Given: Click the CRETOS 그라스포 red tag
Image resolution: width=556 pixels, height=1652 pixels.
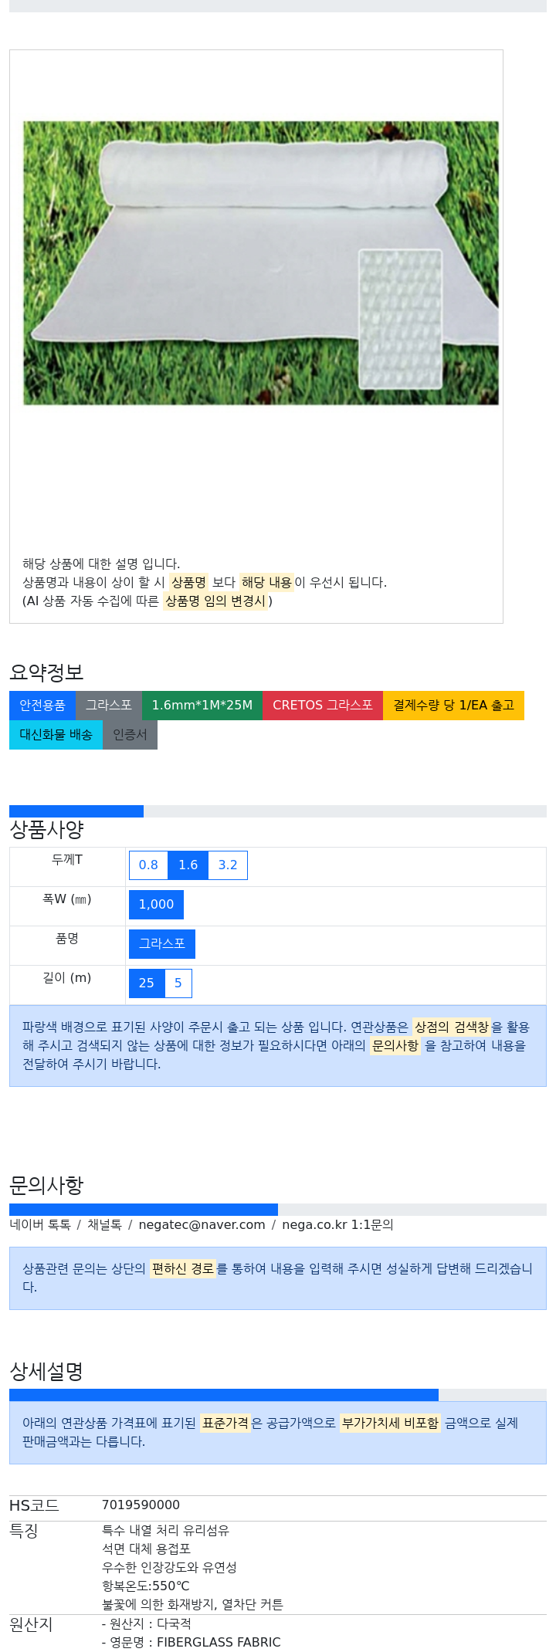Looking at the screenshot, I should [323, 706].
